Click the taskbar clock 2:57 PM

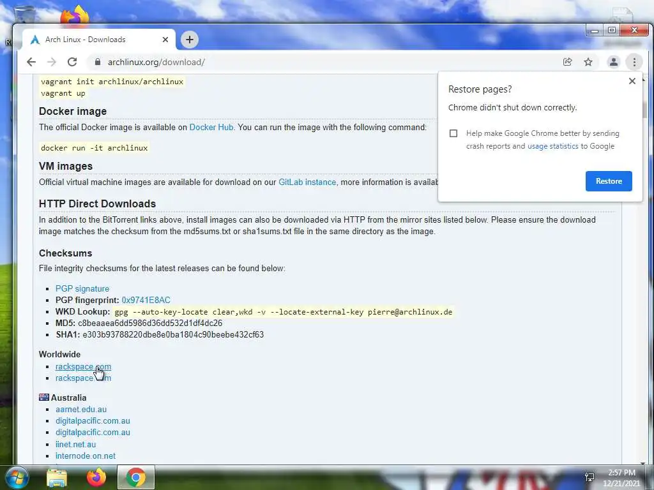pyautogui.click(x=621, y=473)
